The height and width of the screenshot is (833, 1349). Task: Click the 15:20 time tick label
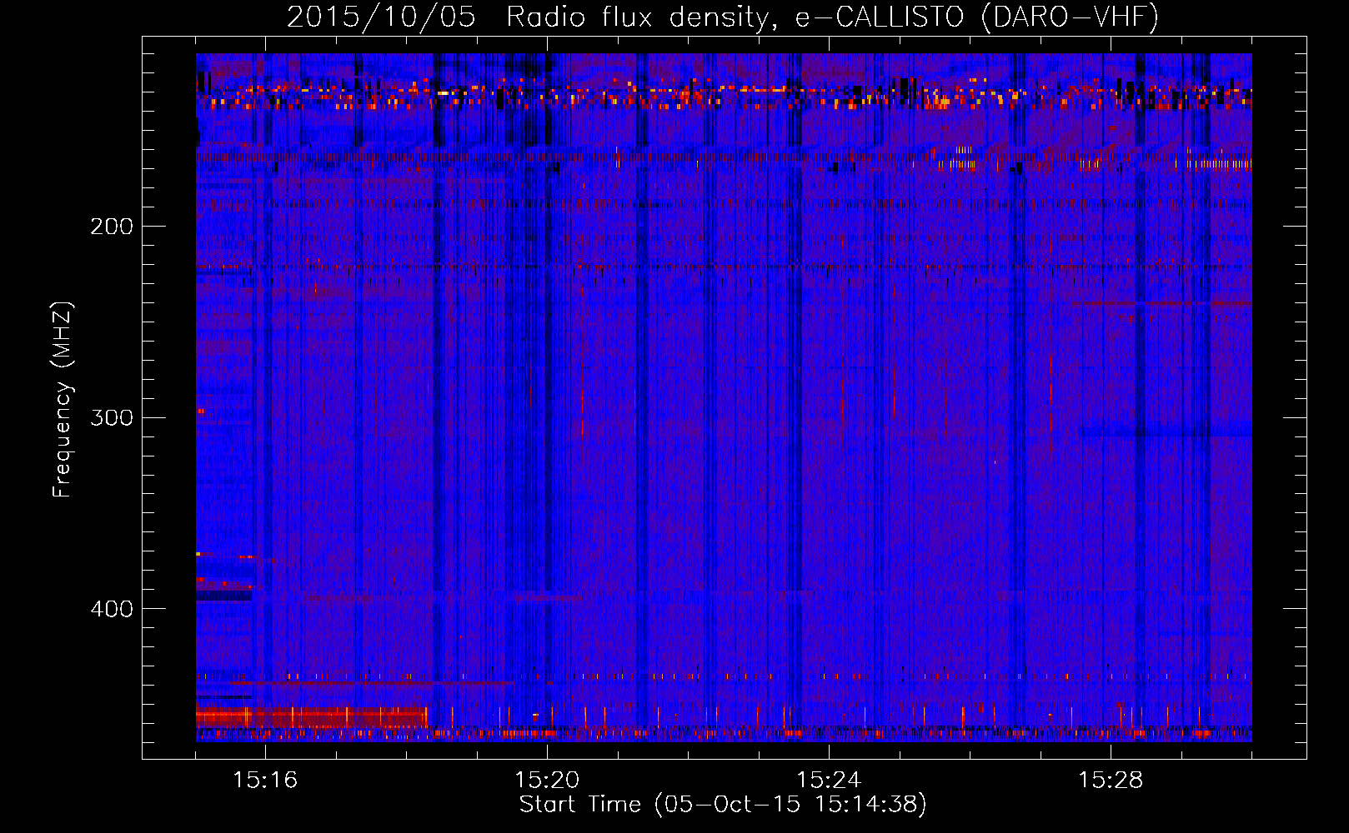pyautogui.click(x=547, y=780)
